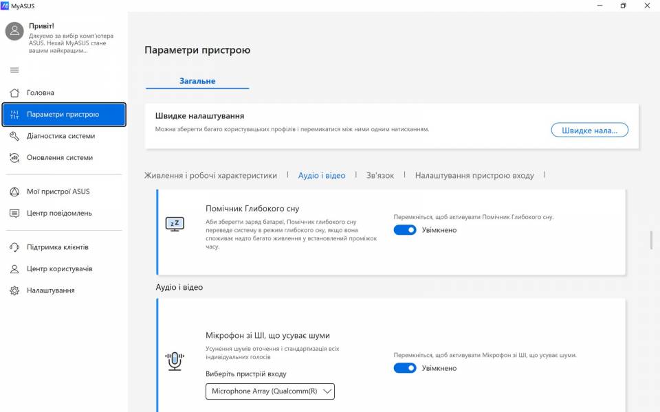Turn off AI noise-canceling microphone toggle

pyautogui.click(x=405, y=368)
